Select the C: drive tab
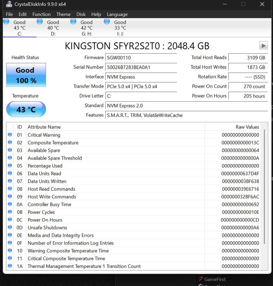The height and width of the screenshot is (286, 273). click(20, 28)
